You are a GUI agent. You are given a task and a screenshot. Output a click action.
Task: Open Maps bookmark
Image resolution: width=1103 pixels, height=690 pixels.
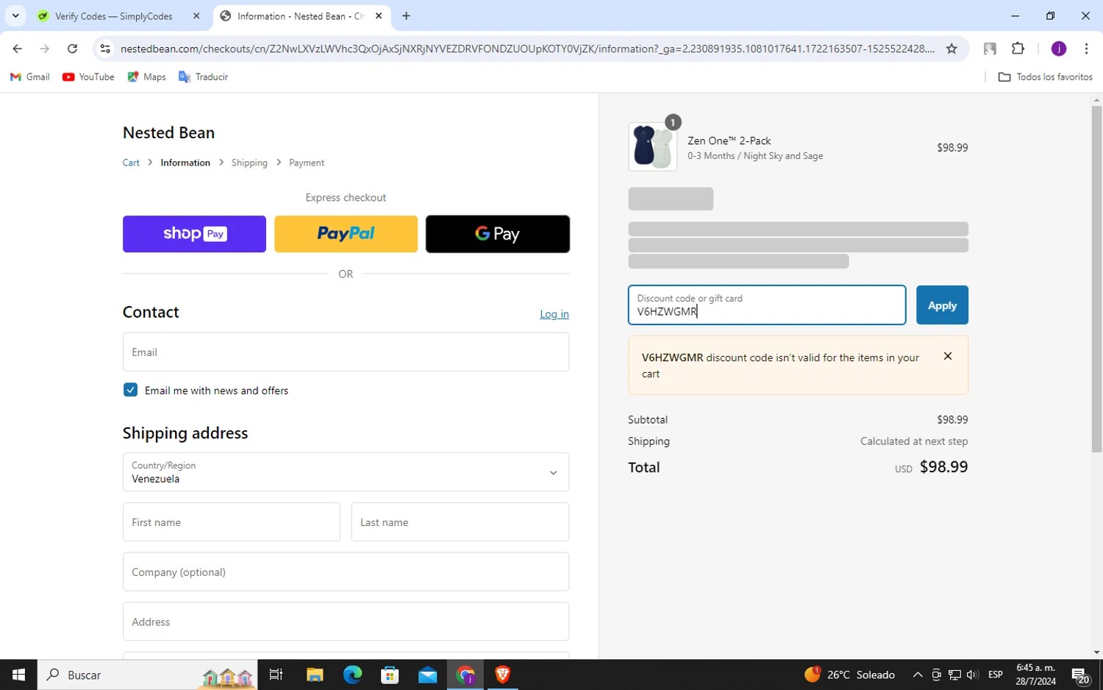146,77
